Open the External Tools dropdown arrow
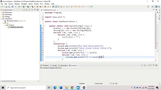161x90 pixels. [35, 7]
